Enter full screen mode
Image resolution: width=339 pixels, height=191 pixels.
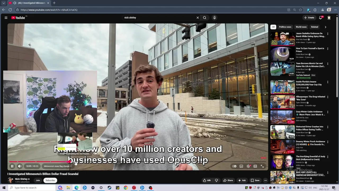coord(262,166)
